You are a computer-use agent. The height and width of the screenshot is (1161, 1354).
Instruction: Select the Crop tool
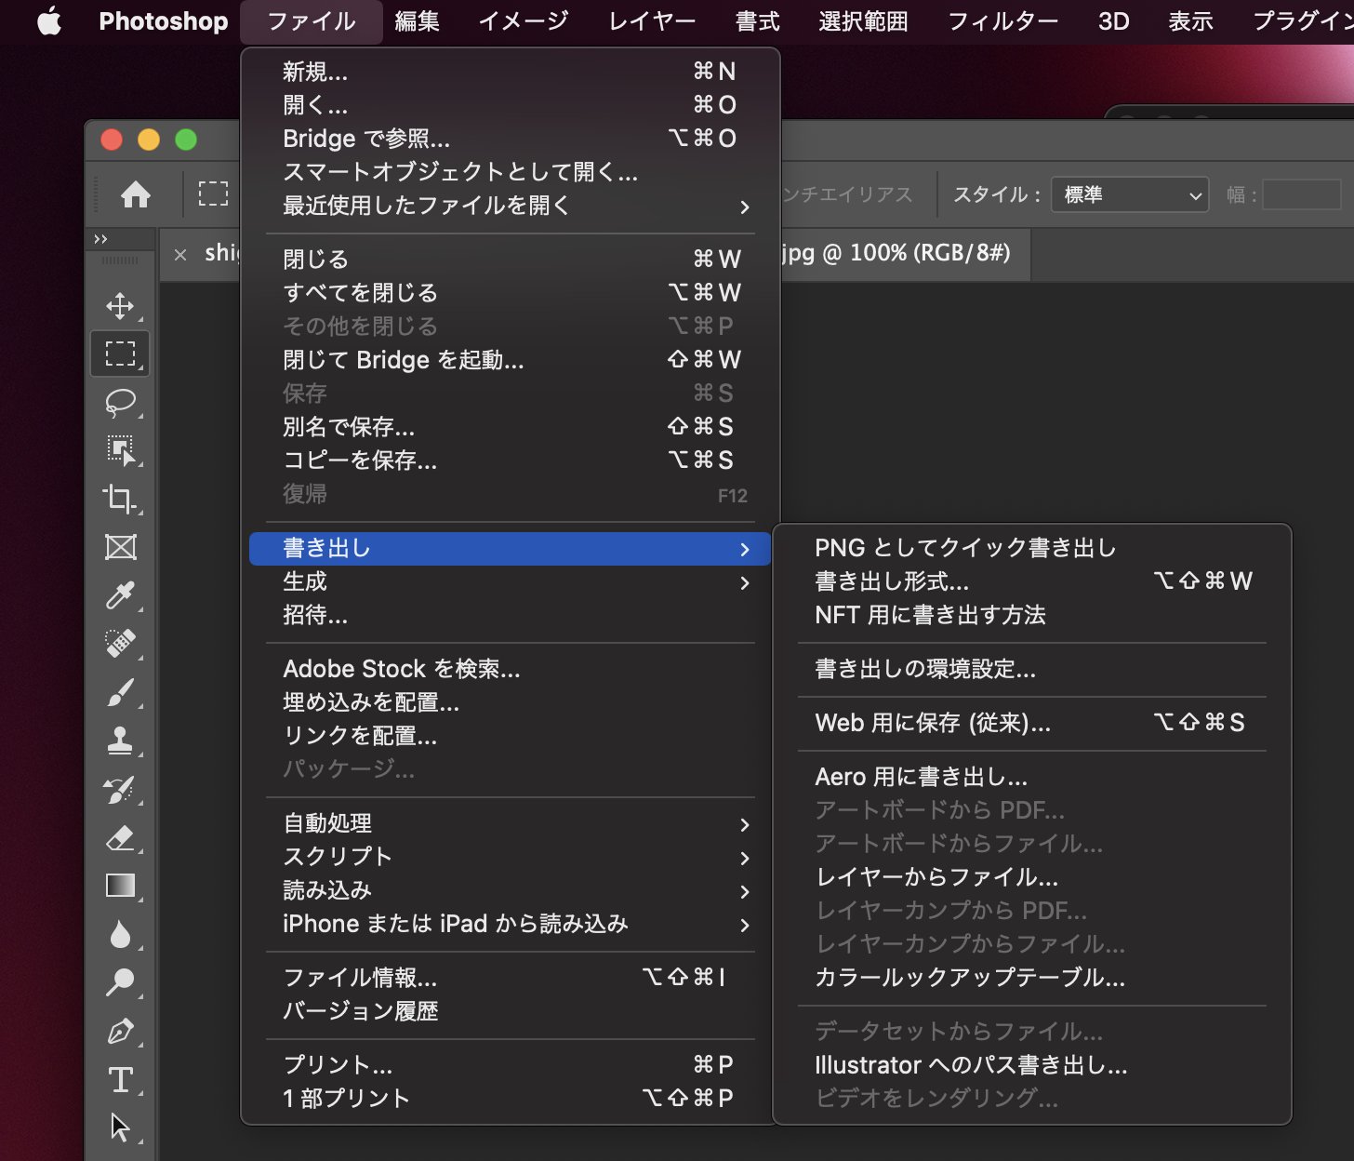[120, 499]
